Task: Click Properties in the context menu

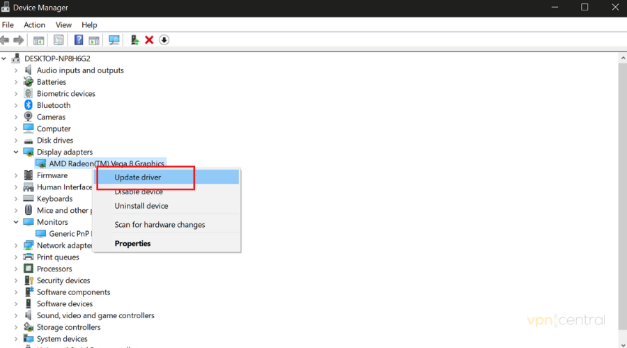Action: (132, 244)
